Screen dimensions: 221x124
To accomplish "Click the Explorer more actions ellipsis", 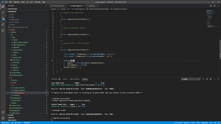I will pos(46,6).
